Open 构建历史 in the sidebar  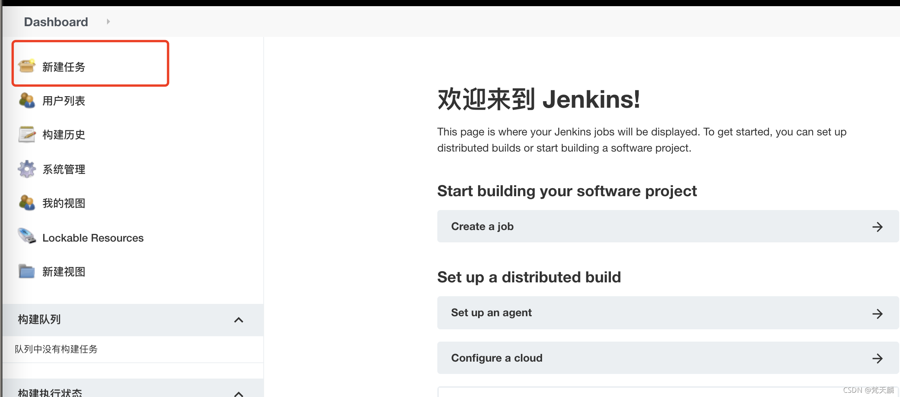[64, 135]
